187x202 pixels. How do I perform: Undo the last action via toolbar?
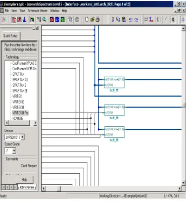coord(131,20)
